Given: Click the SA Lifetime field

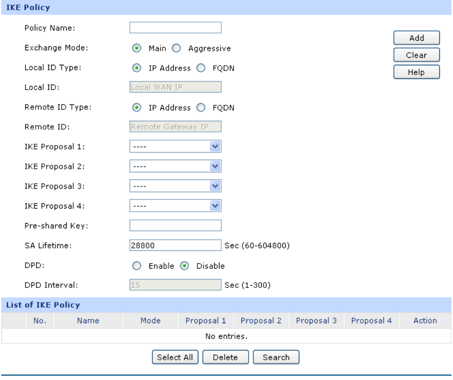Looking at the screenshot, I should pyautogui.click(x=175, y=245).
